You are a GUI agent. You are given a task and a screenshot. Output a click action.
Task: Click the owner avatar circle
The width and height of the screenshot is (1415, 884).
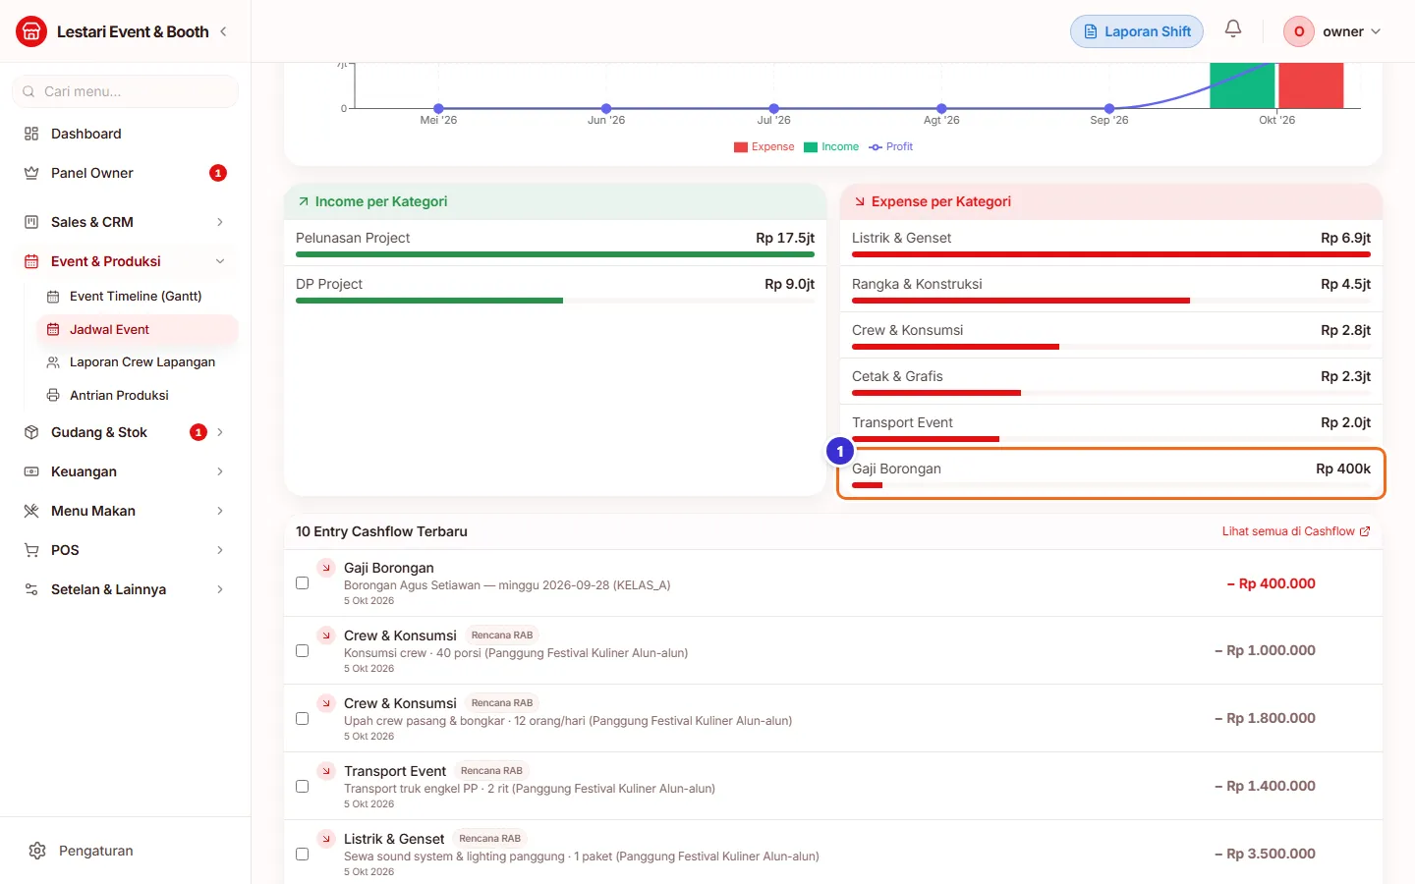point(1299,31)
